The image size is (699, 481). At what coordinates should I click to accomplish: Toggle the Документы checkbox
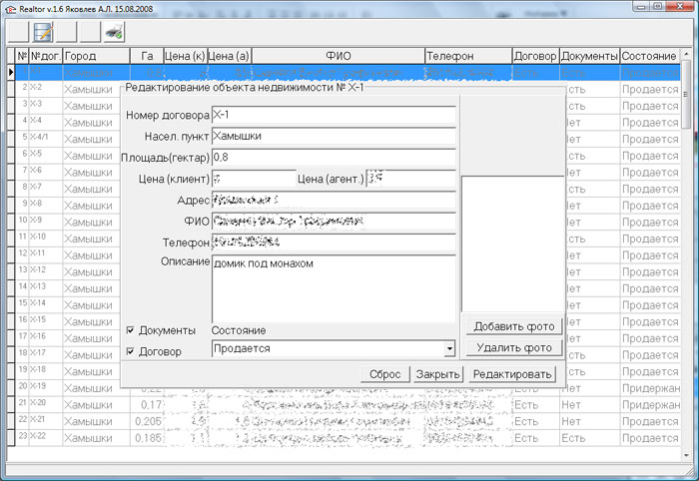130,330
